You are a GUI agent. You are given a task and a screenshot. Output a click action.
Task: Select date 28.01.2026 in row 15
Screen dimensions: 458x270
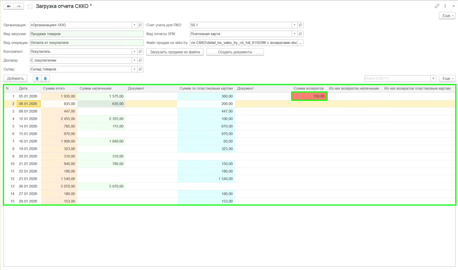pyautogui.click(x=29, y=201)
